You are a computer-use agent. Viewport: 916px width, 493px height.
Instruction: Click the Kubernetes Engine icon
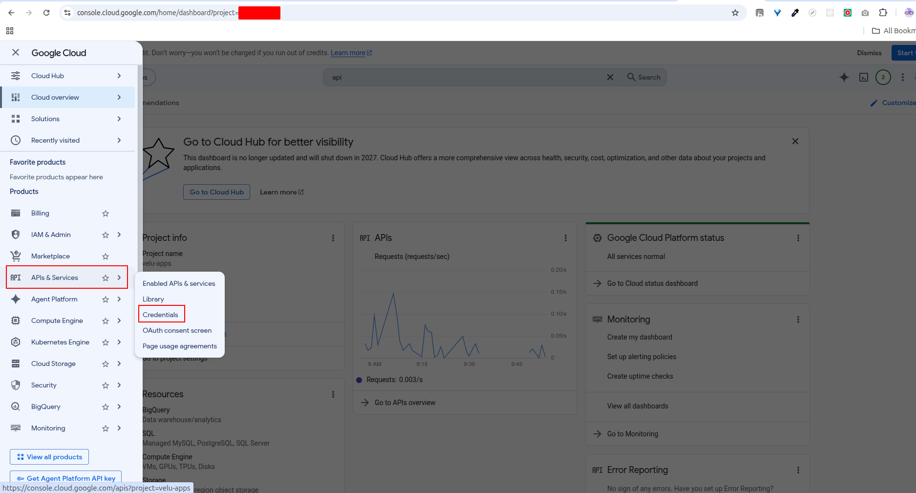[16, 342]
